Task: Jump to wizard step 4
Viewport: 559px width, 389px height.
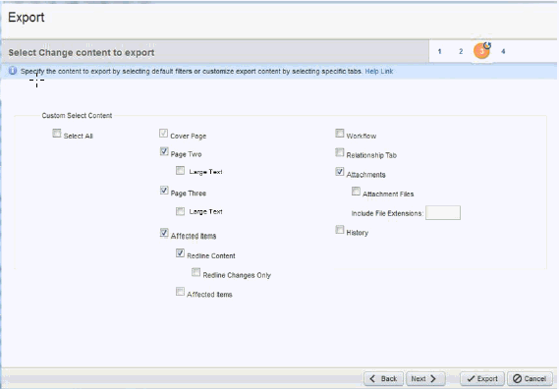Action: click(503, 51)
